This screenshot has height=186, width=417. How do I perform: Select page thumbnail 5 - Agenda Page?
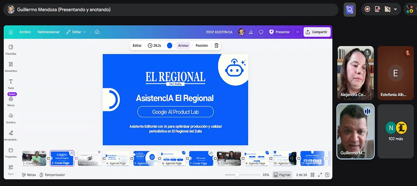(x=146, y=158)
